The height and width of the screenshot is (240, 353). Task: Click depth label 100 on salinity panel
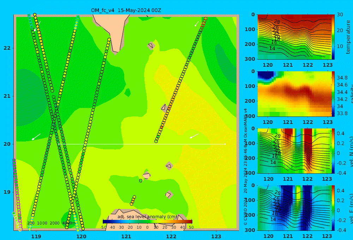coord(250,86)
